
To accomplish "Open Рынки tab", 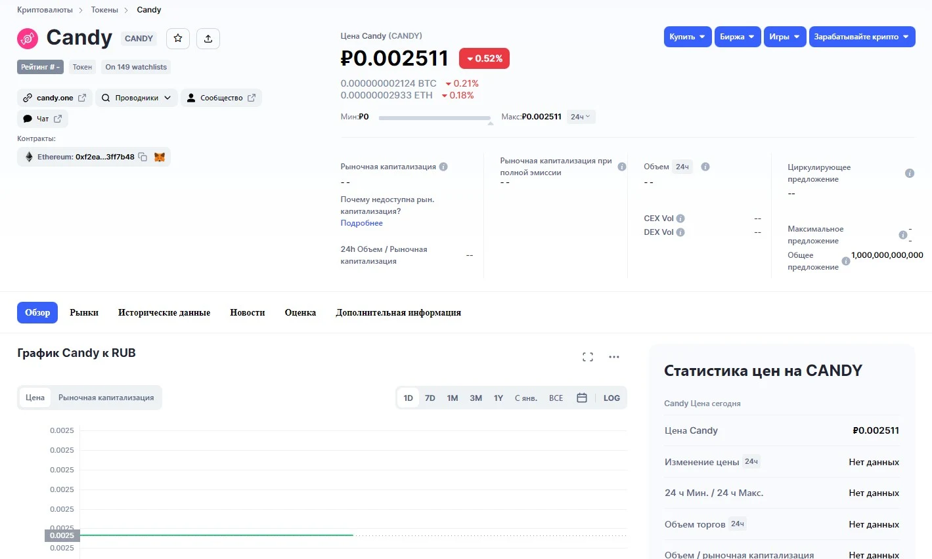I will (84, 313).
